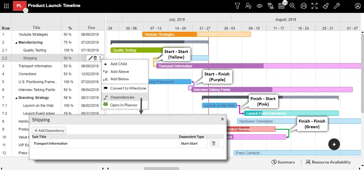Click the calendar icon with 11 badge
This screenshot has width=364, height=170.
281,6
